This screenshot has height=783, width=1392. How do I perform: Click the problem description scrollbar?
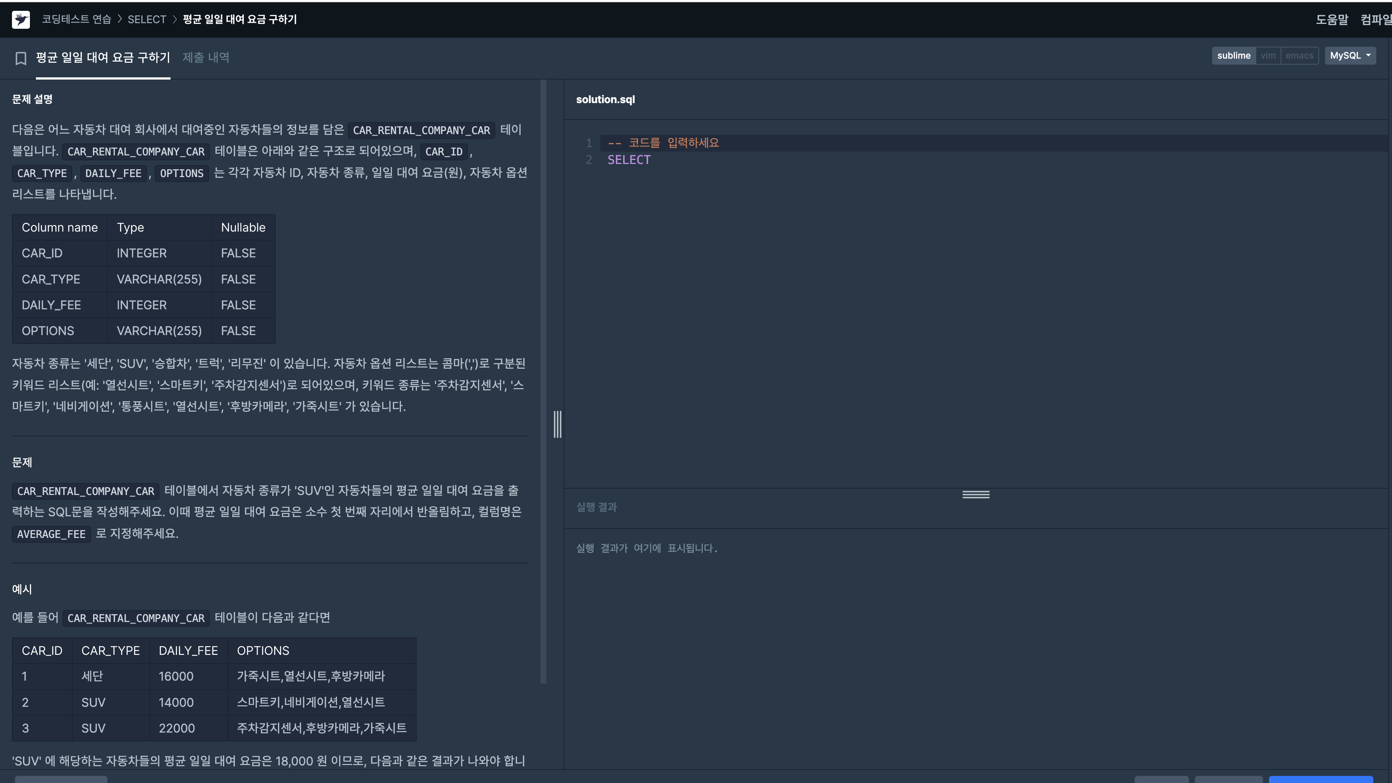pyautogui.click(x=543, y=378)
